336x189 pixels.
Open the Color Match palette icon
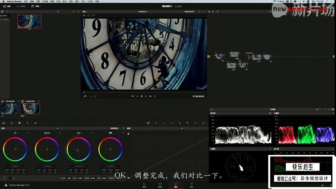(x=12, y=123)
